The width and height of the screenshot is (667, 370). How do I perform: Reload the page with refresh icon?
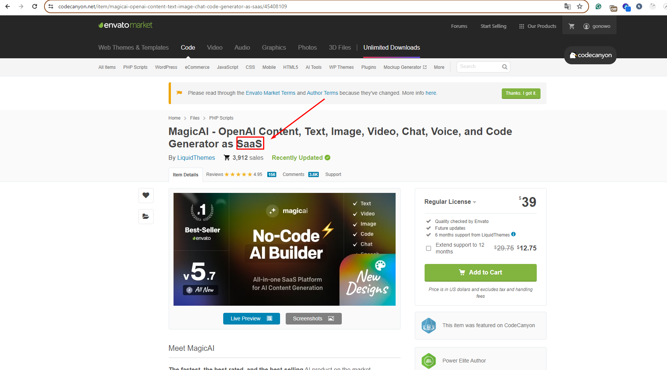35,6
